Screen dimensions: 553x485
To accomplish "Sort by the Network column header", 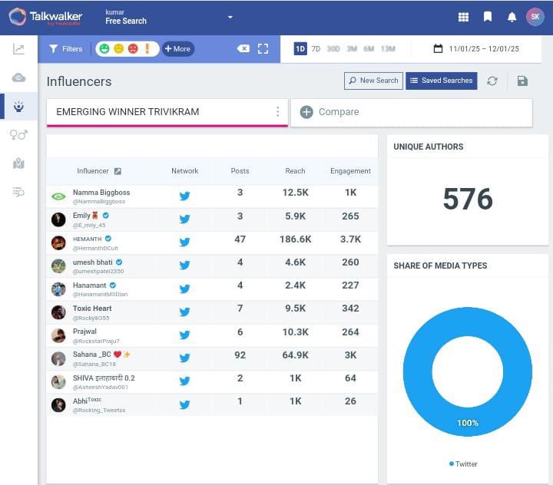I will pos(185,171).
